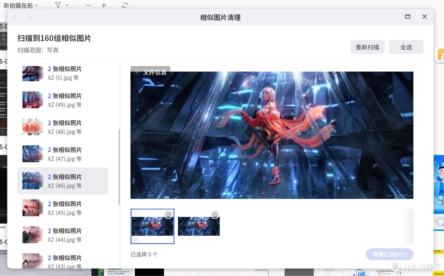
Task: Click the first similar photo thumbnail
Action: [x=153, y=226]
